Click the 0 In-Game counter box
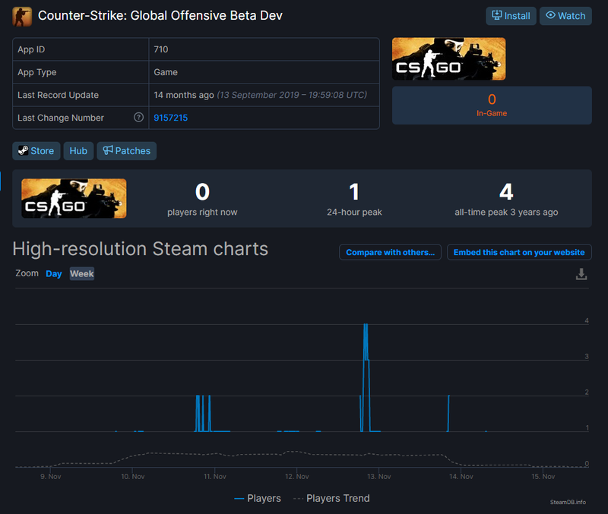Viewport: 608px width, 514px height. point(492,106)
